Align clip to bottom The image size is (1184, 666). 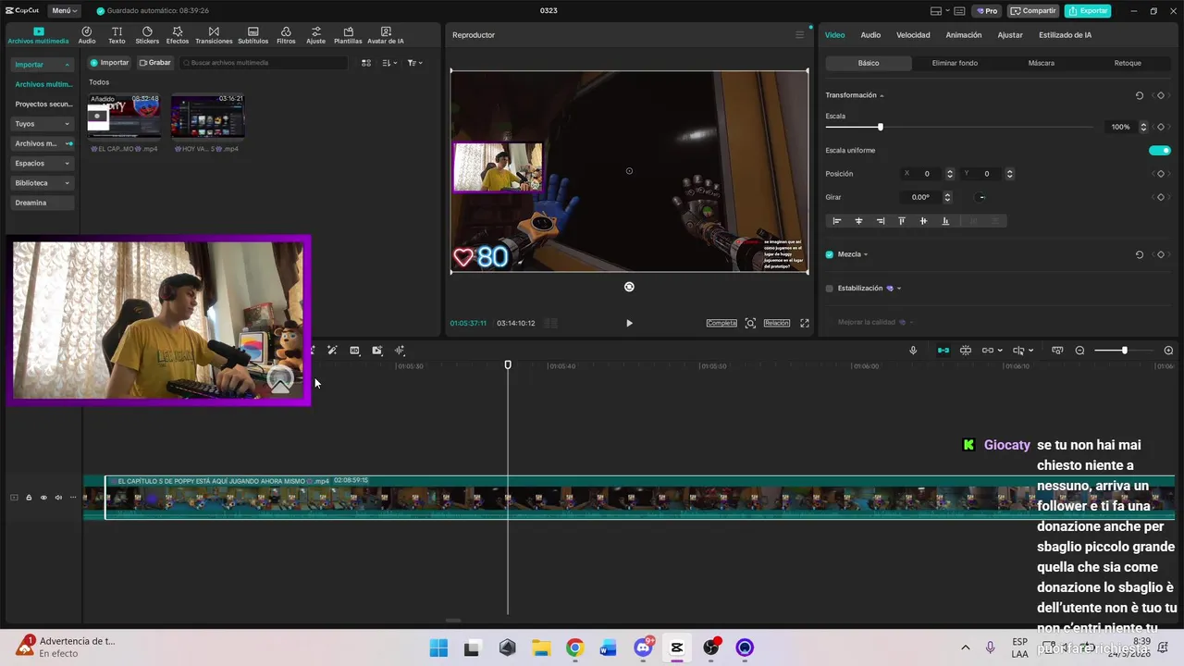coord(945,221)
